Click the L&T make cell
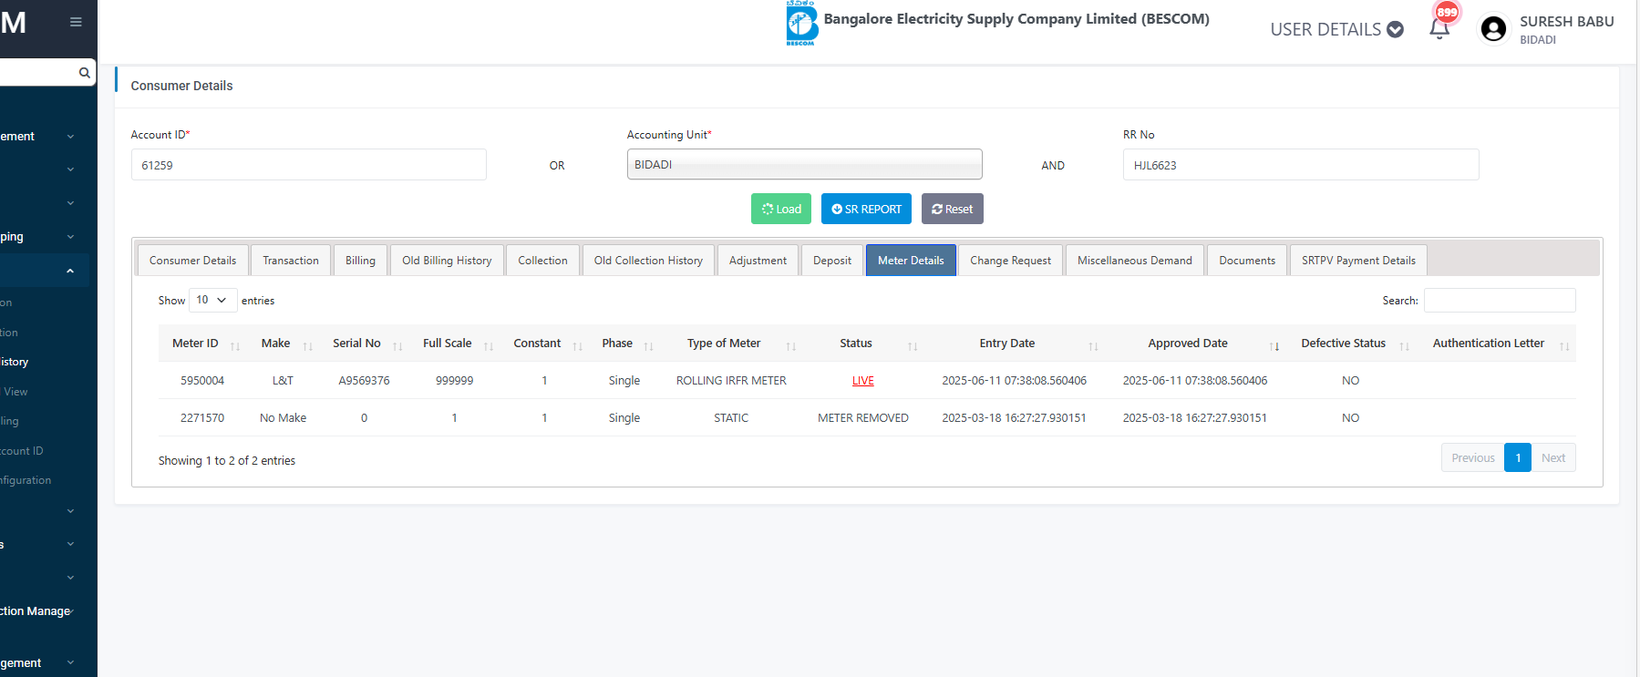The width and height of the screenshot is (1640, 677). coord(283,381)
